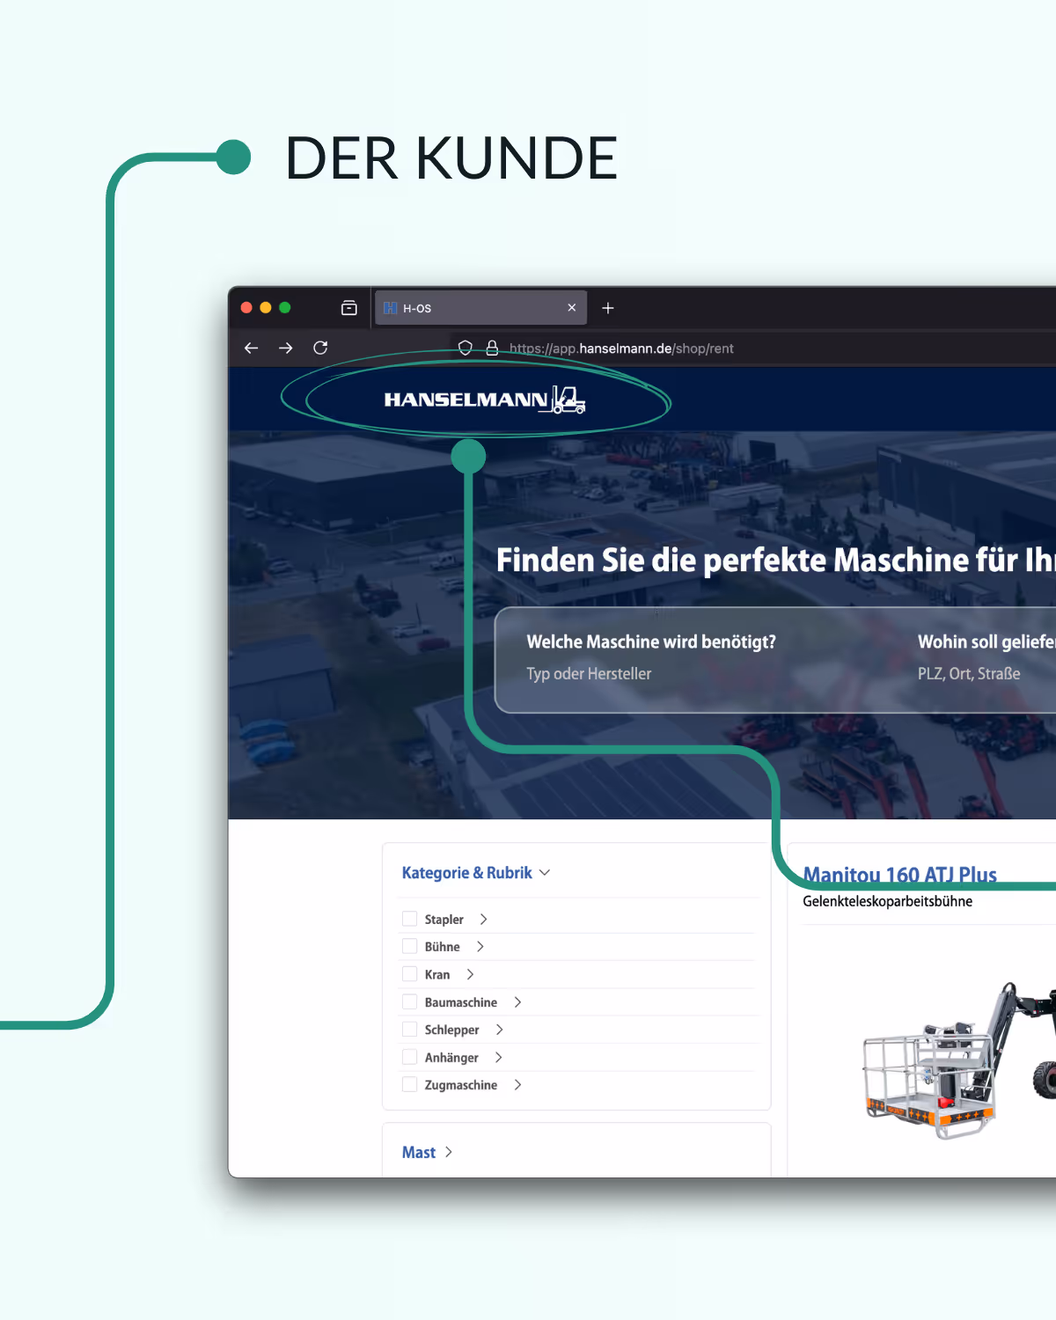Close the H-OS tab
Image resolution: width=1056 pixels, height=1320 pixels.
(x=572, y=308)
